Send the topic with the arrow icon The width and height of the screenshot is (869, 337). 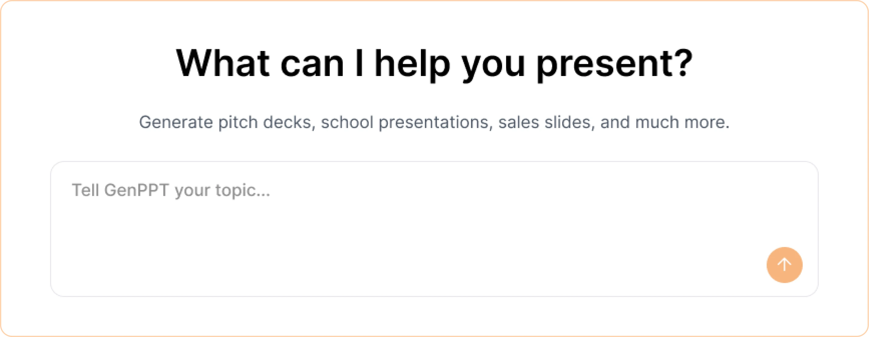tap(784, 265)
